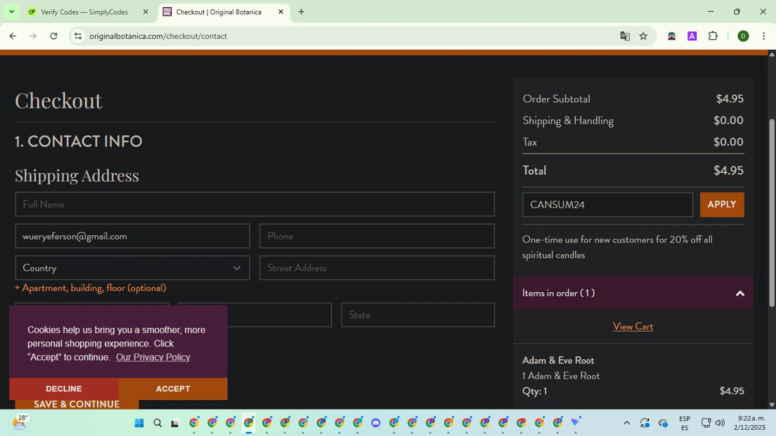Click the State field
776x436 pixels.
pyautogui.click(x=418, y=315)
